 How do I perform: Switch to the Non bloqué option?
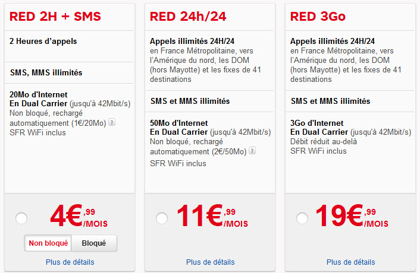pos(48,243)
